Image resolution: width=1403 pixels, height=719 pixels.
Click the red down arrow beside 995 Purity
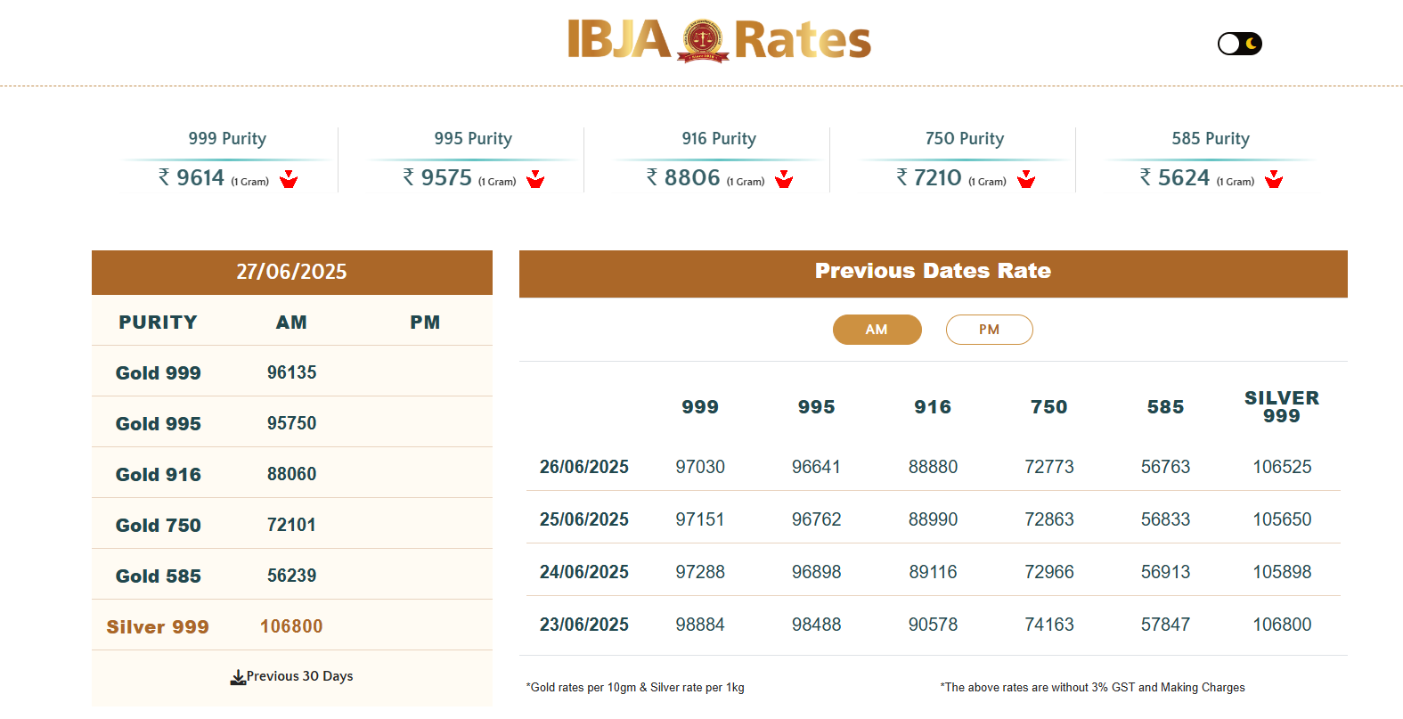pyautogui.click(x=535, y=179)
